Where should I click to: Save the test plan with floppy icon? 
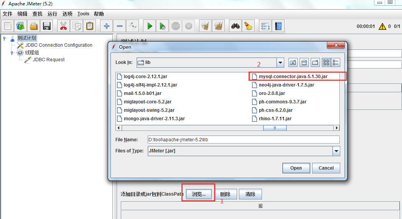(47, 26)
